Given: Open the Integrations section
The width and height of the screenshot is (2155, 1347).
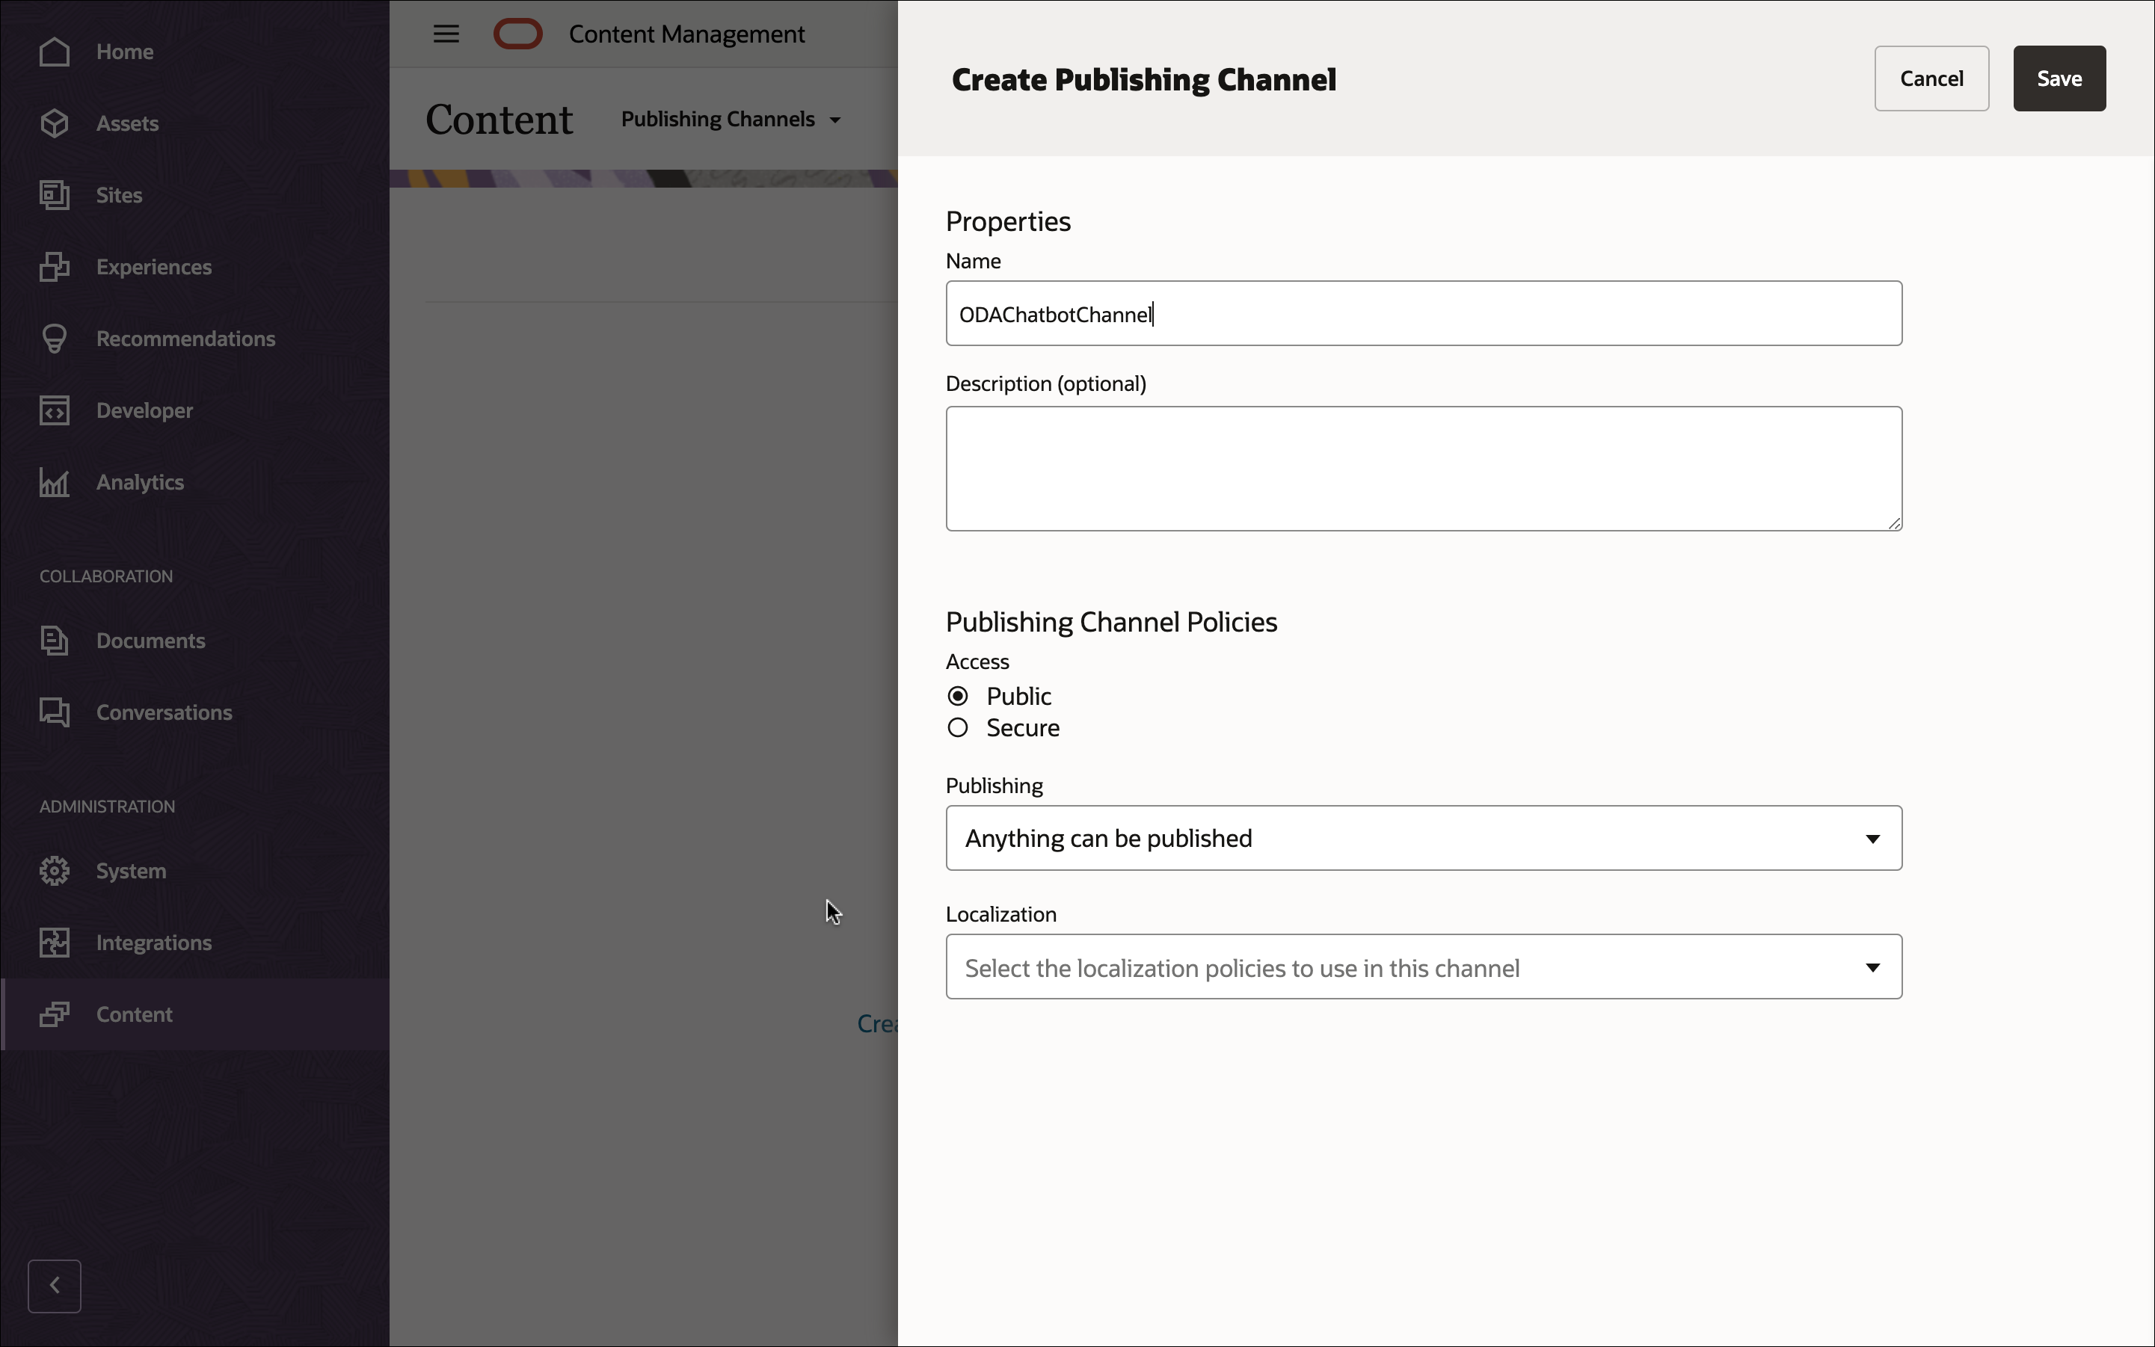Looking at the screenshot, I should coord(153,942).
